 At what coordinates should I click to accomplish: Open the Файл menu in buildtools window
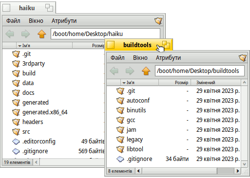[117, 58]
